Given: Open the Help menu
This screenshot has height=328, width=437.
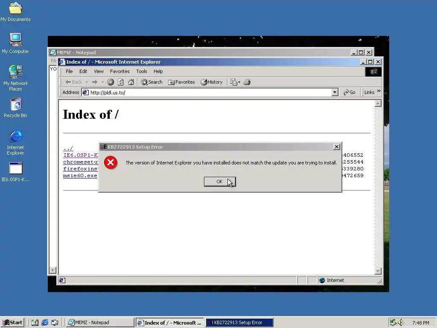Looking at the screenshot, I should (x=158, y=71).
